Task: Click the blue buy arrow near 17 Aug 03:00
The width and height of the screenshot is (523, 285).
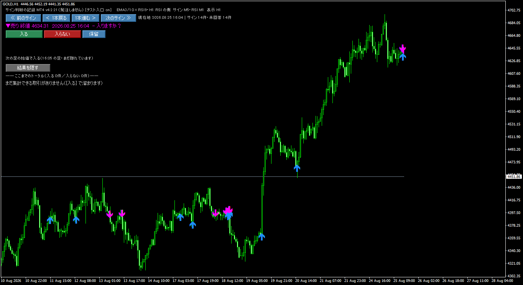Action: [180, 217]
